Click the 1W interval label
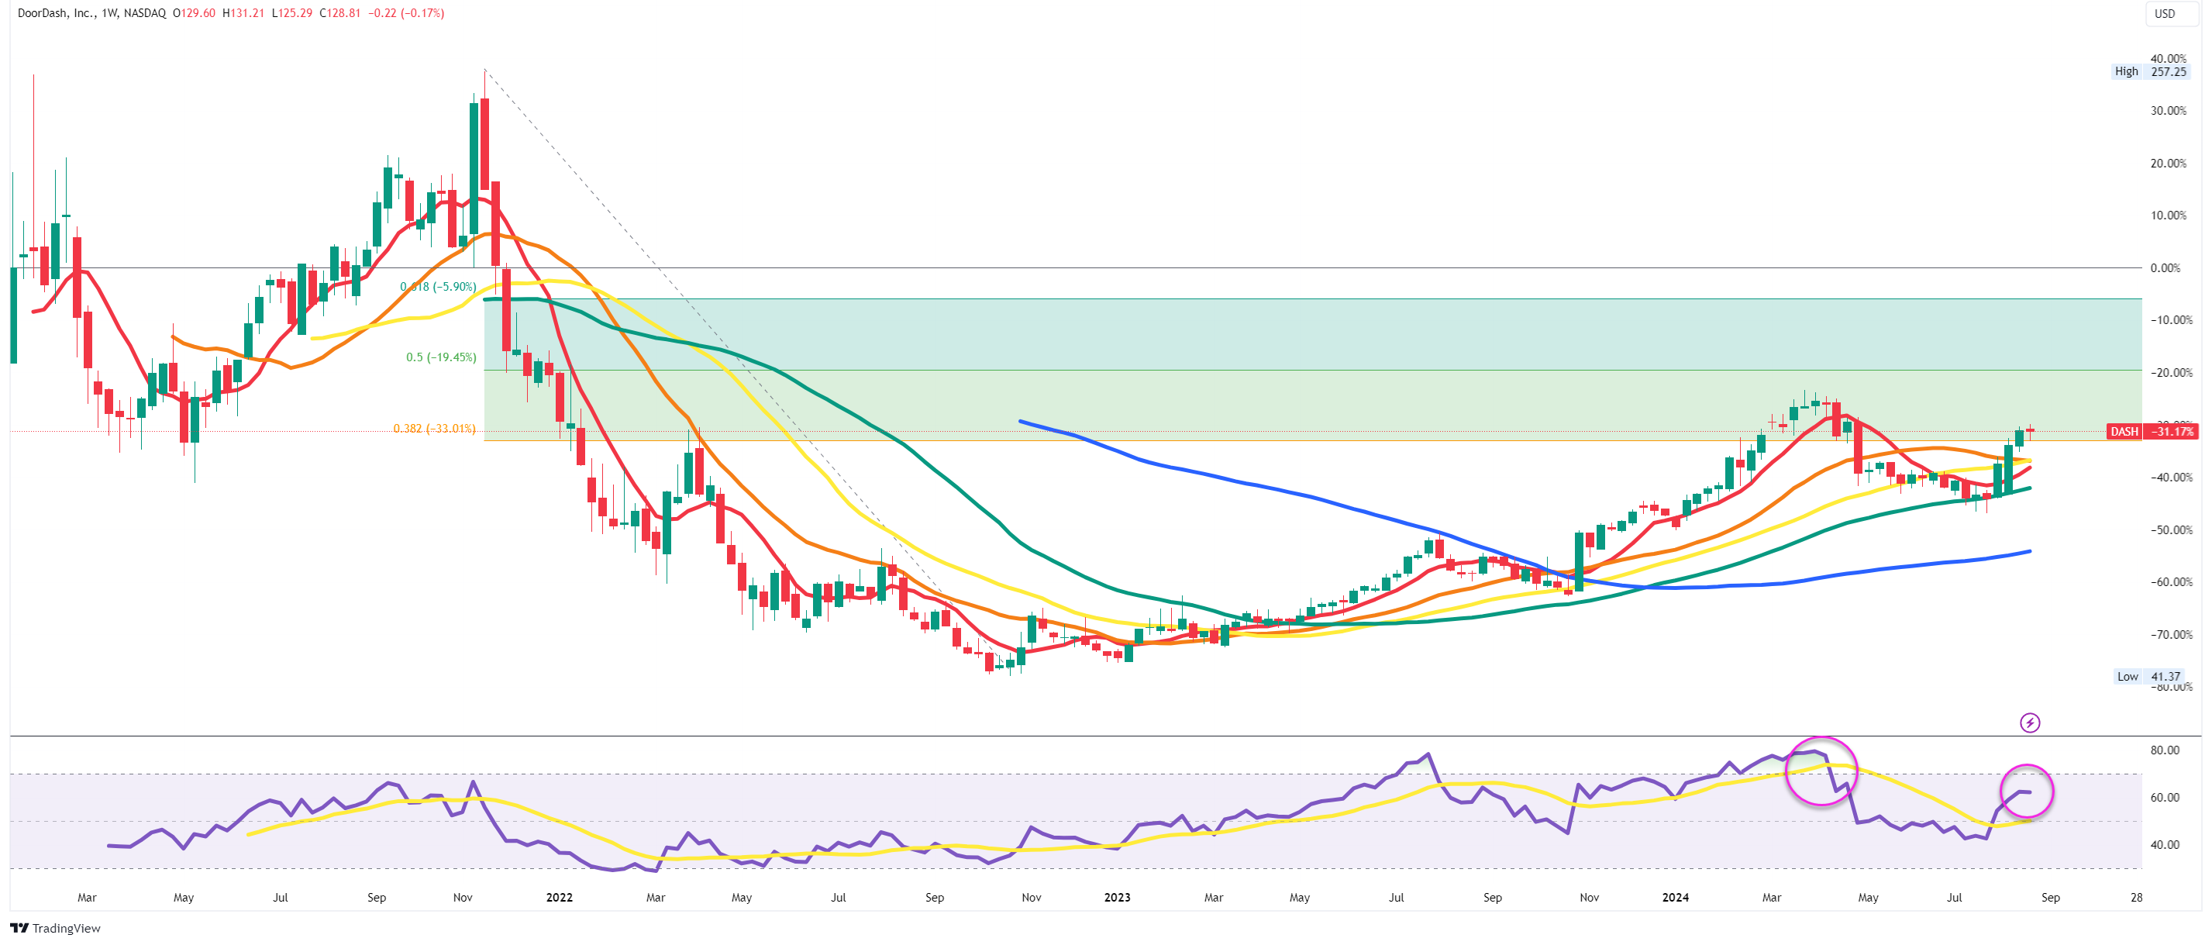2212x945 pixels. [109, 13]
